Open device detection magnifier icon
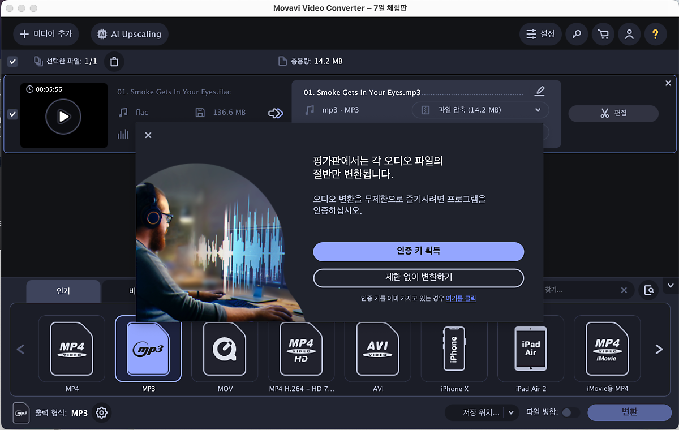679x430 pixels. click(x=649, y=290)
